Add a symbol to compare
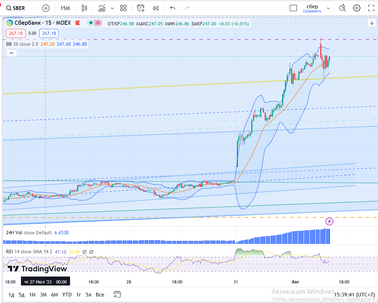The width and height of the screenshot is (378, 303). tap(46, 8)
